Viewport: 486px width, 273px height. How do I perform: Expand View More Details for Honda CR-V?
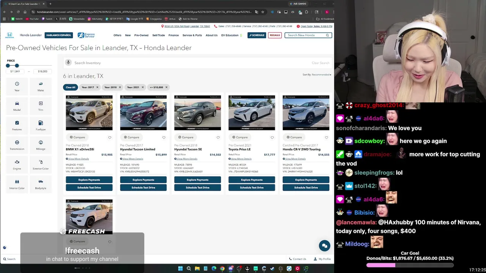pos(294,159)
